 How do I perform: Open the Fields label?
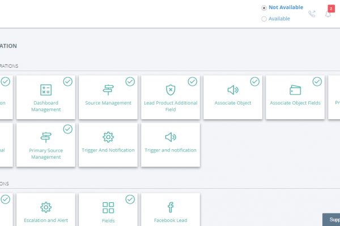pyautogui.click(x=108, y=221)
